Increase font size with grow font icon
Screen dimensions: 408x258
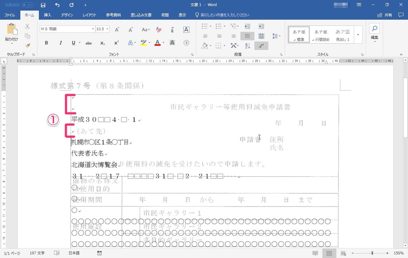[x=117, y=29]
